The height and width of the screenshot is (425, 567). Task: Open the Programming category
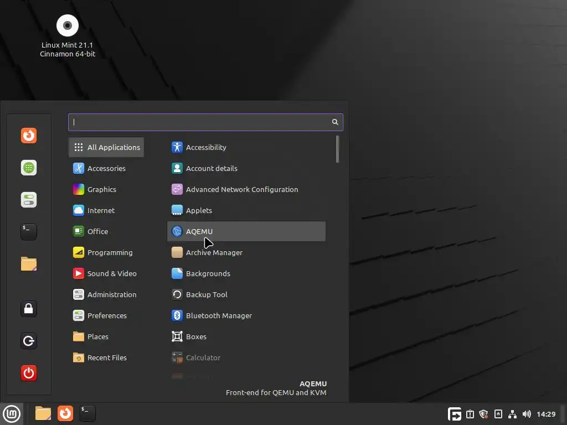click(x=106, y=252)
